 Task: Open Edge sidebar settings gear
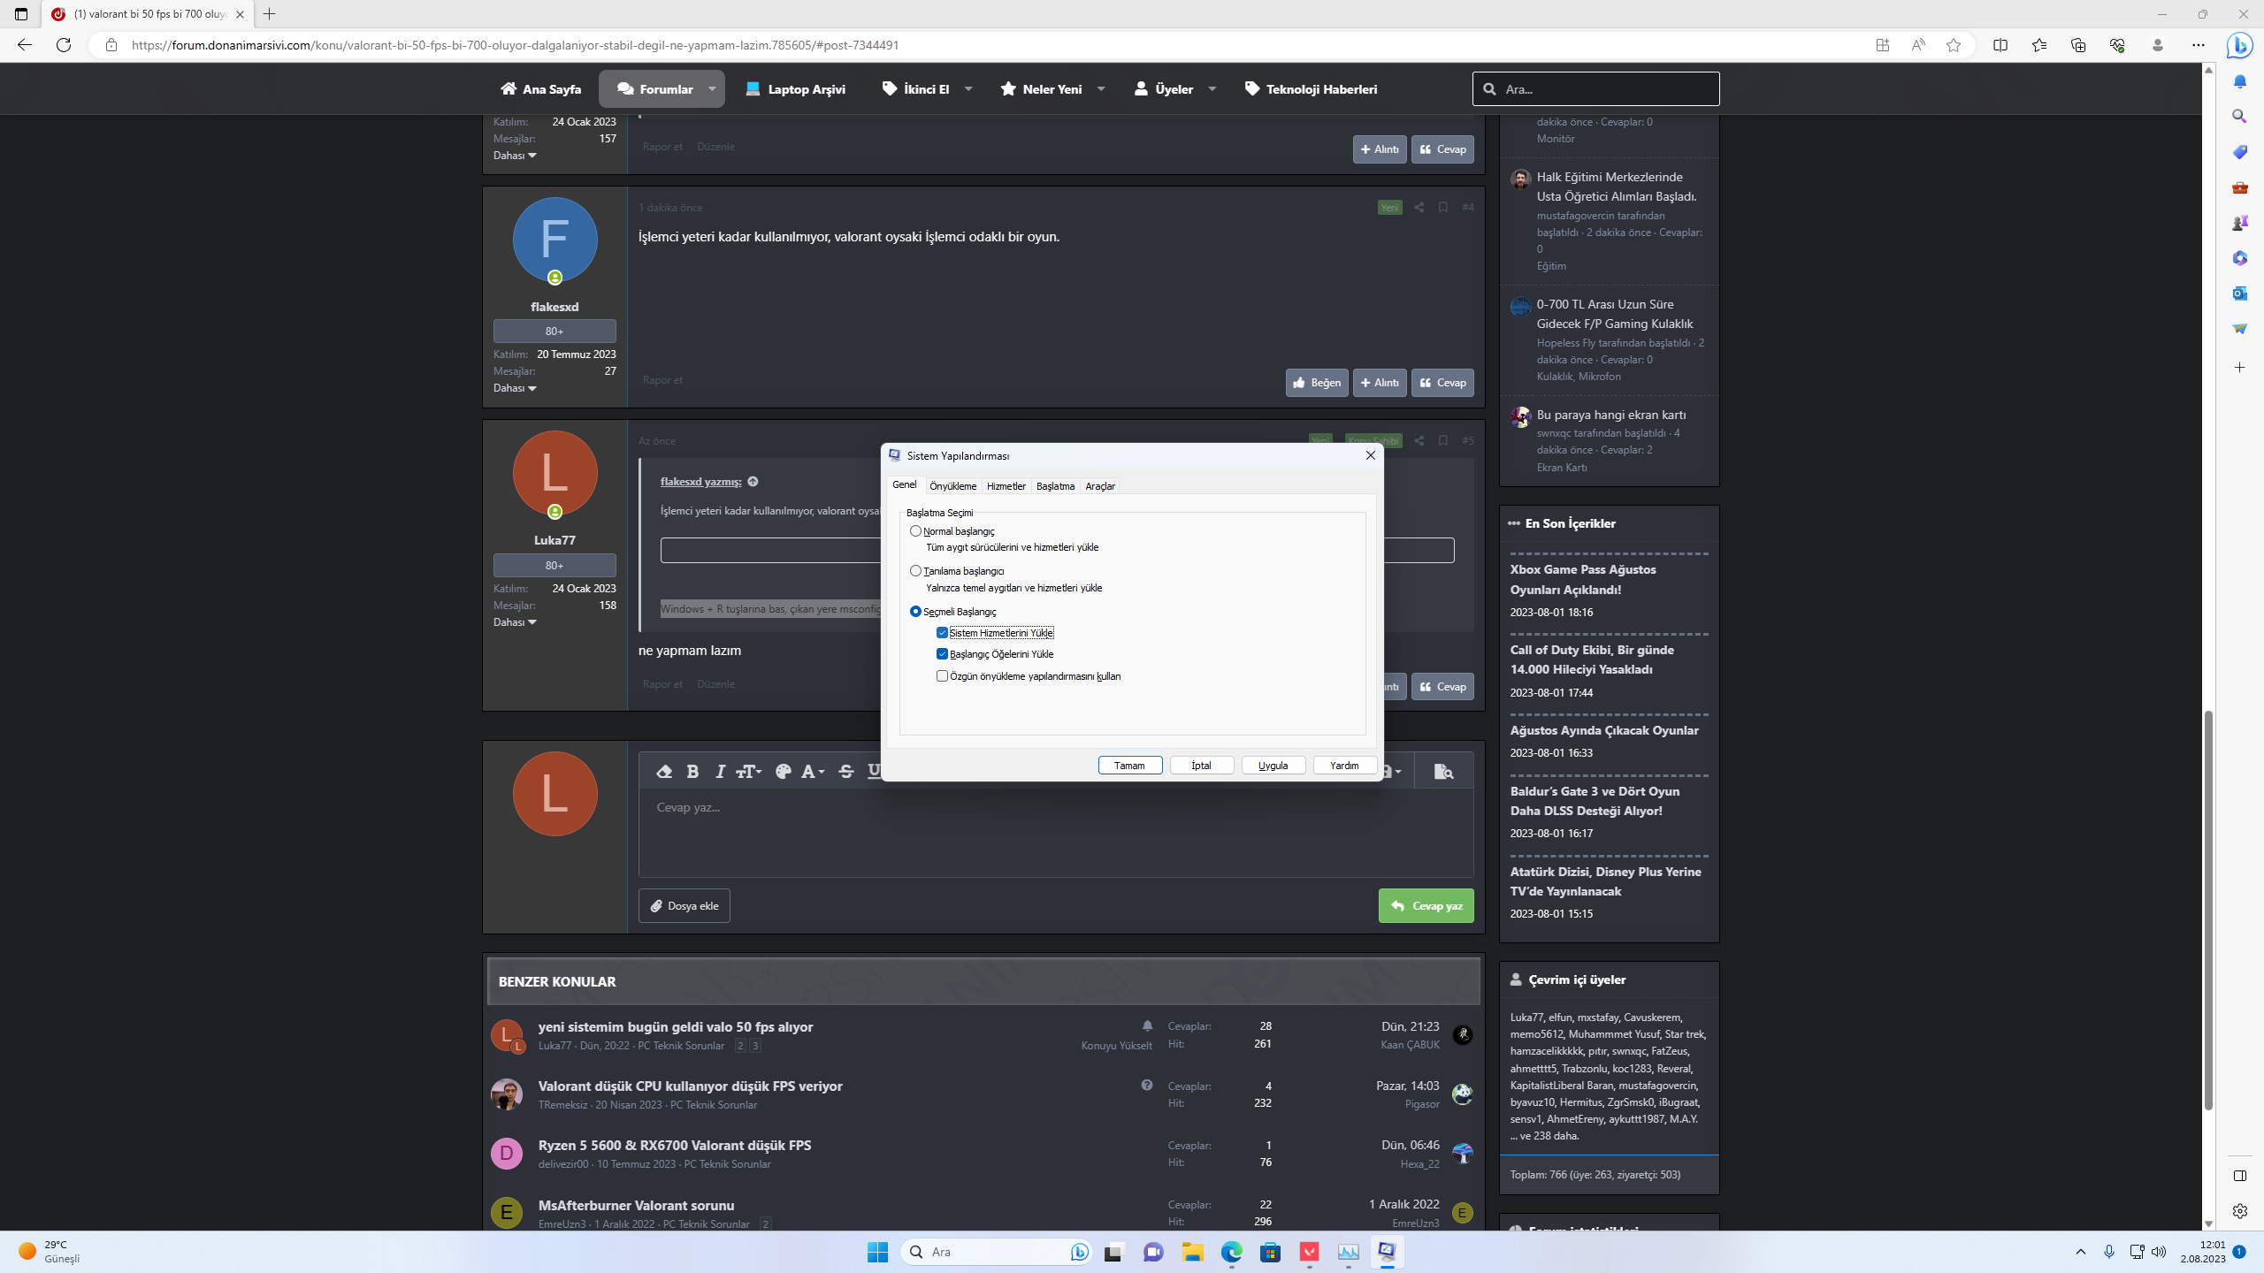[x=2239, y=1211]
